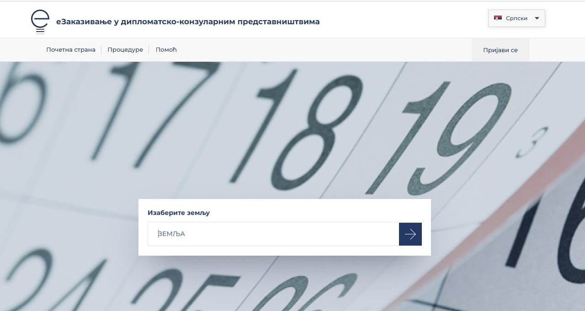Open the site title eЗаказивање link
585x311 pixels.
[x=188, y=21]
